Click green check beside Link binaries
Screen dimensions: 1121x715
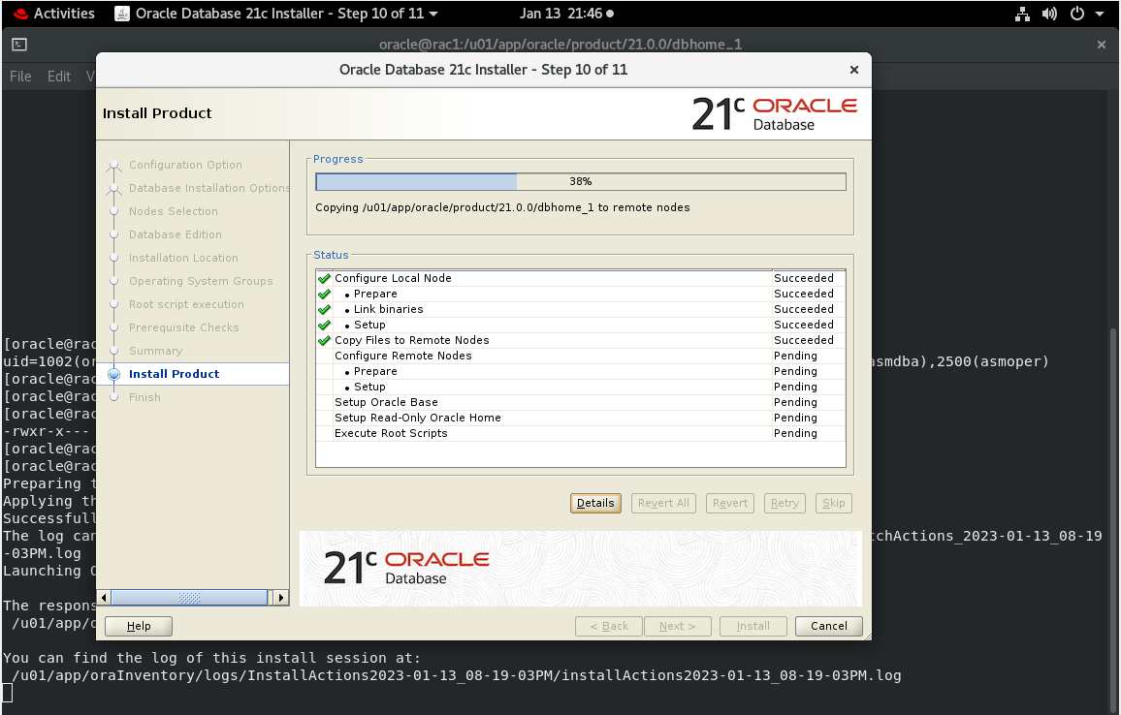coord(324,309)
